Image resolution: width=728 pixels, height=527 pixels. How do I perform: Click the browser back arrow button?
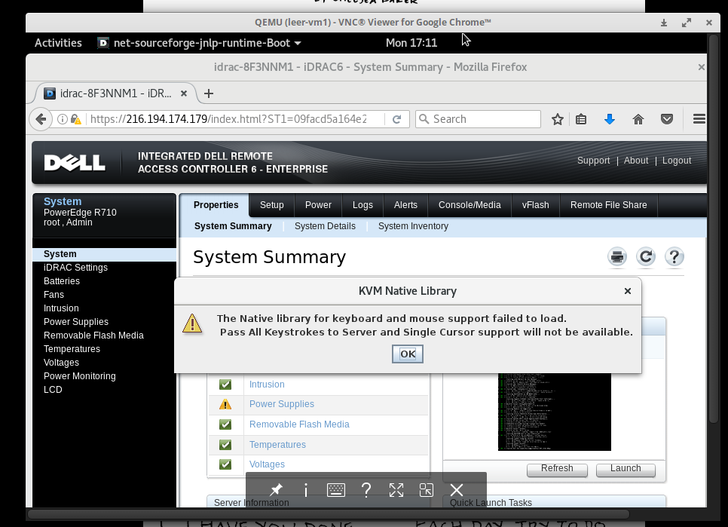[40, 119]
